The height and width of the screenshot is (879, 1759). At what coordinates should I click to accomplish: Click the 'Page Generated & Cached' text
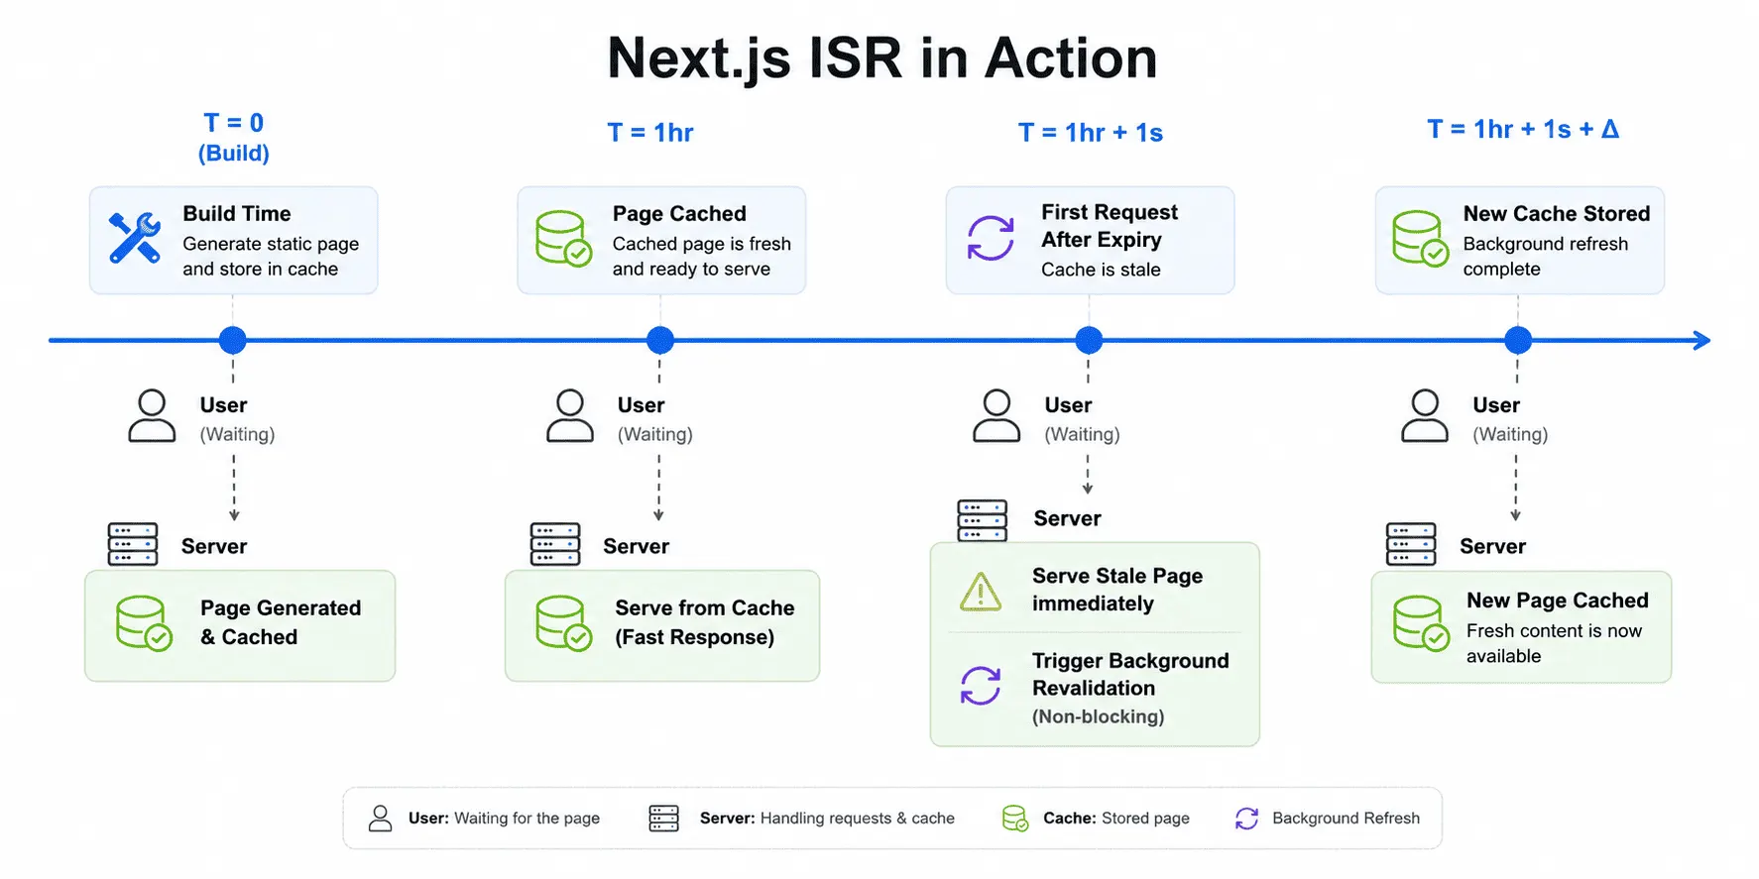click(281, 622)
